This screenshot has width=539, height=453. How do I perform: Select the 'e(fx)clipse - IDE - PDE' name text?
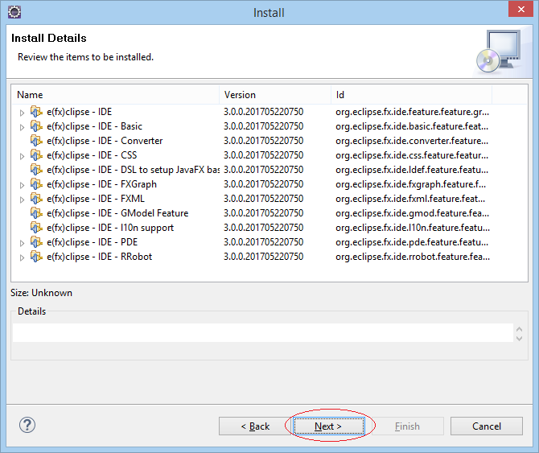(93, 242)
